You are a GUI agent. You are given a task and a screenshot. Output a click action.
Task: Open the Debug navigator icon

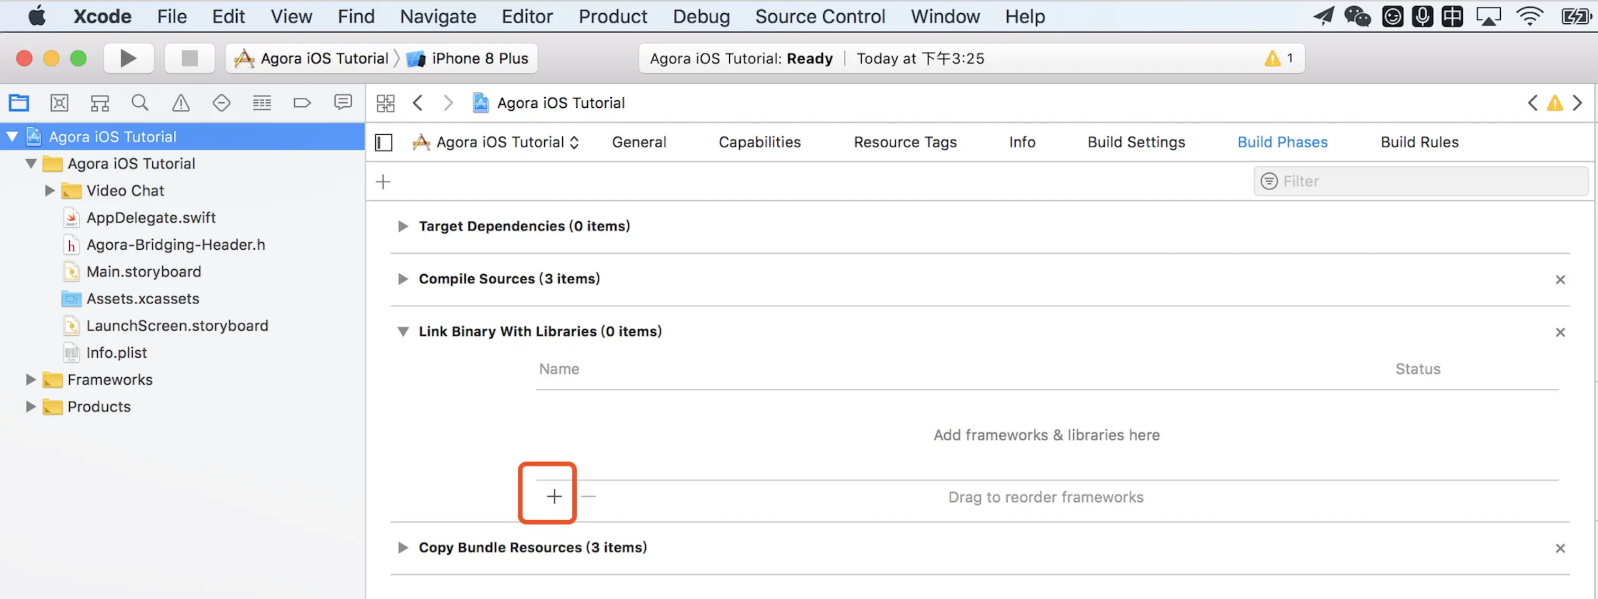click(x=262, y=102)
